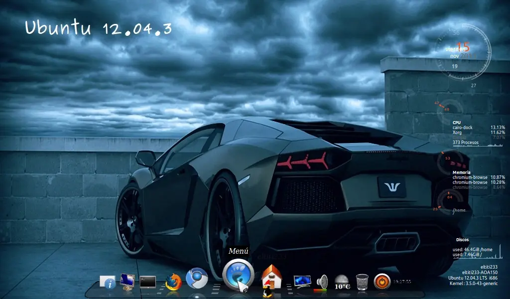
Task: Click the cairo-dock CPU process entry
Action: pos(479,128)
